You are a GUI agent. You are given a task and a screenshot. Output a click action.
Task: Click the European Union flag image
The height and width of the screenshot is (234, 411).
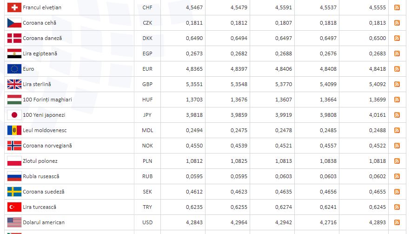[14, 69]
